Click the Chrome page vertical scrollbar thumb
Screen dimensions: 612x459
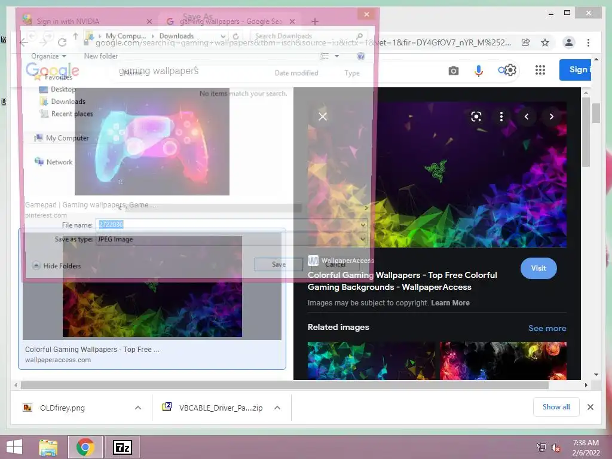(596, 113)
